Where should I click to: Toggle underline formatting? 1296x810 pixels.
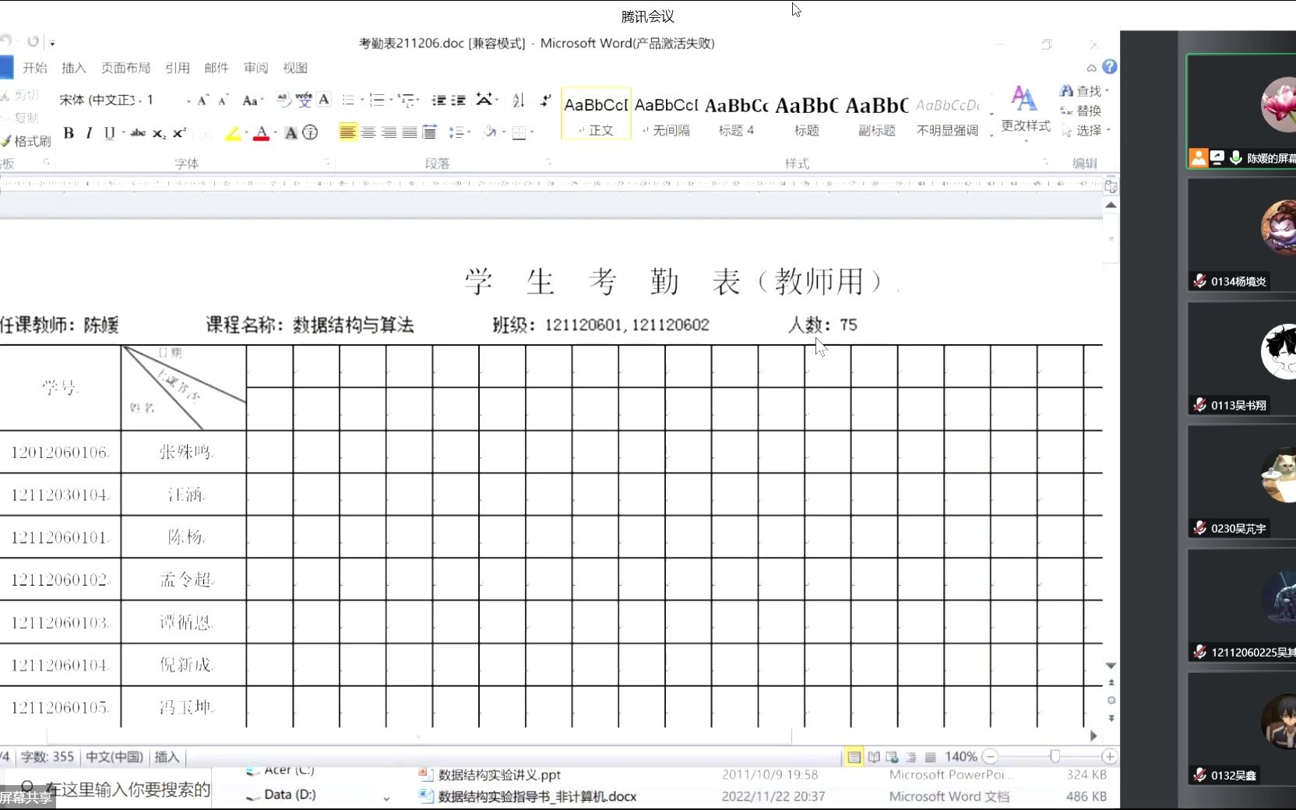coord(109,133)
